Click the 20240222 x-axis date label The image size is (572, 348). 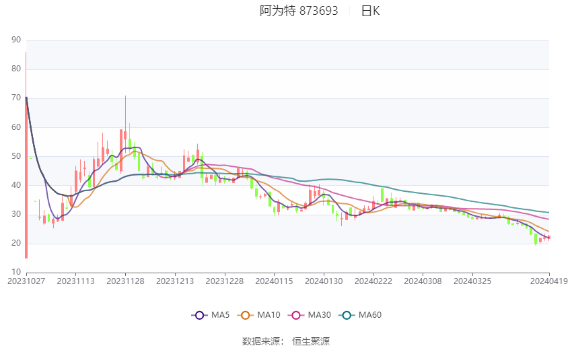(x=373, y=281)
